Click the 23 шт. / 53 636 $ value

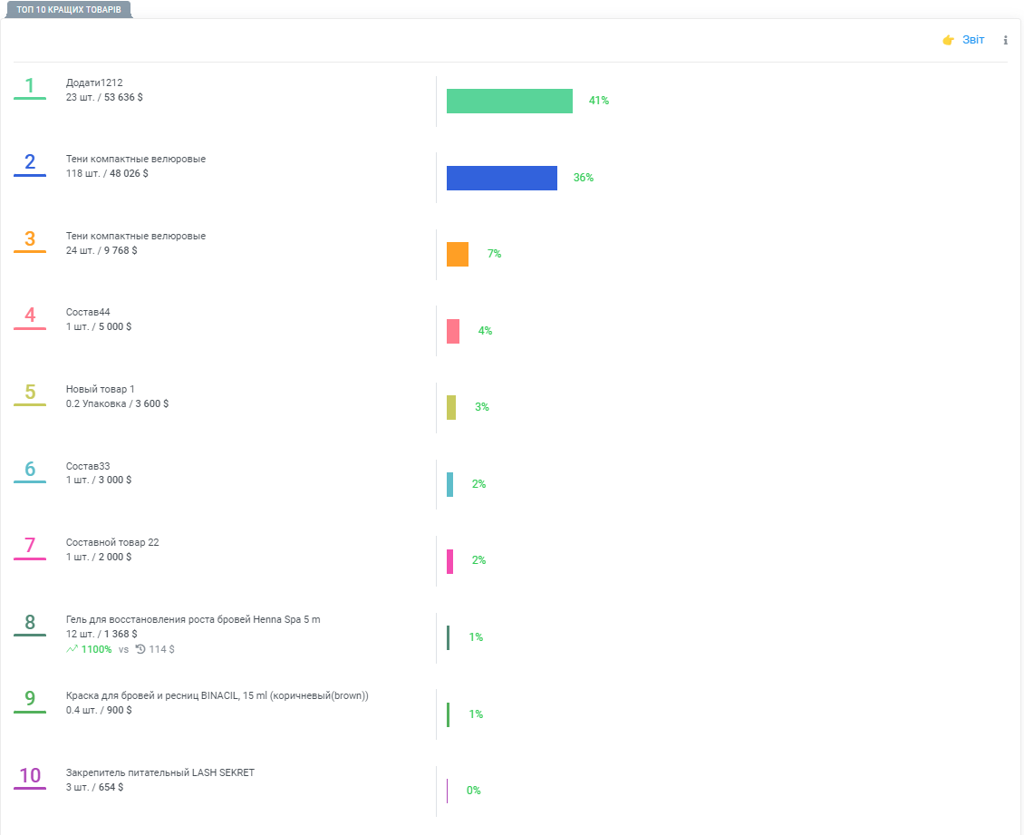(104, 97)
